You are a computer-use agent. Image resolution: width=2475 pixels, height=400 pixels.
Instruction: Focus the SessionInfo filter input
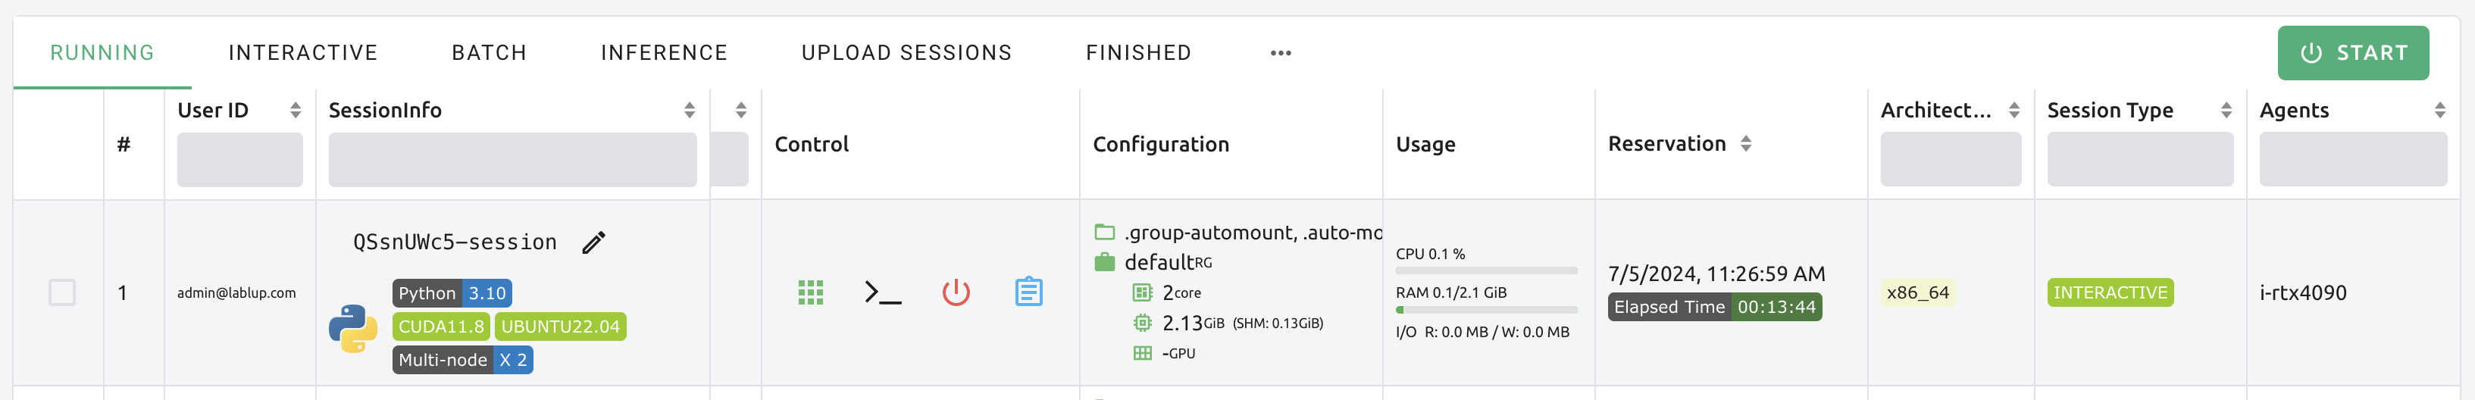512,160
